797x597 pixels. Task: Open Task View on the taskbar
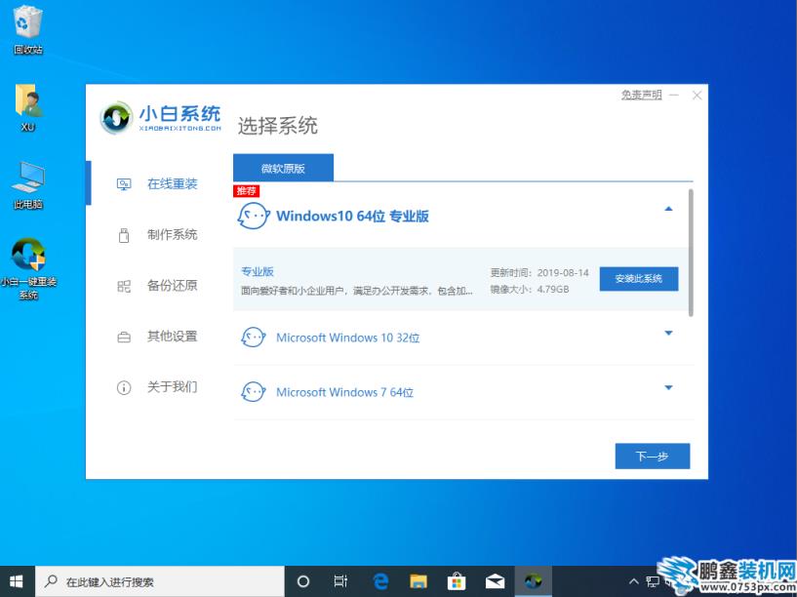[x=340, y=581]
